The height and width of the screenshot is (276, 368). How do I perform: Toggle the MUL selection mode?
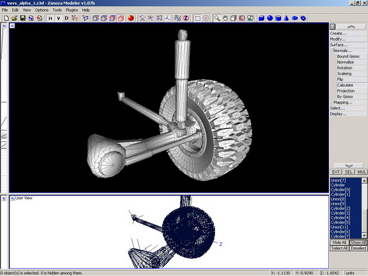pyautogui.click(x=362, y=172)
